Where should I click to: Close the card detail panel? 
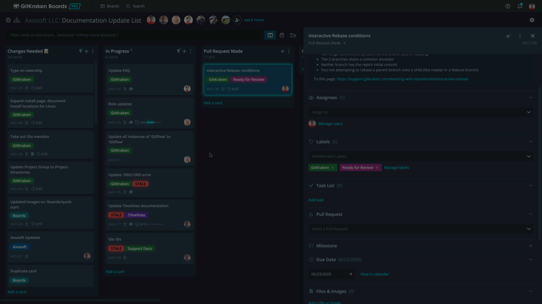(x=533, y=36)
